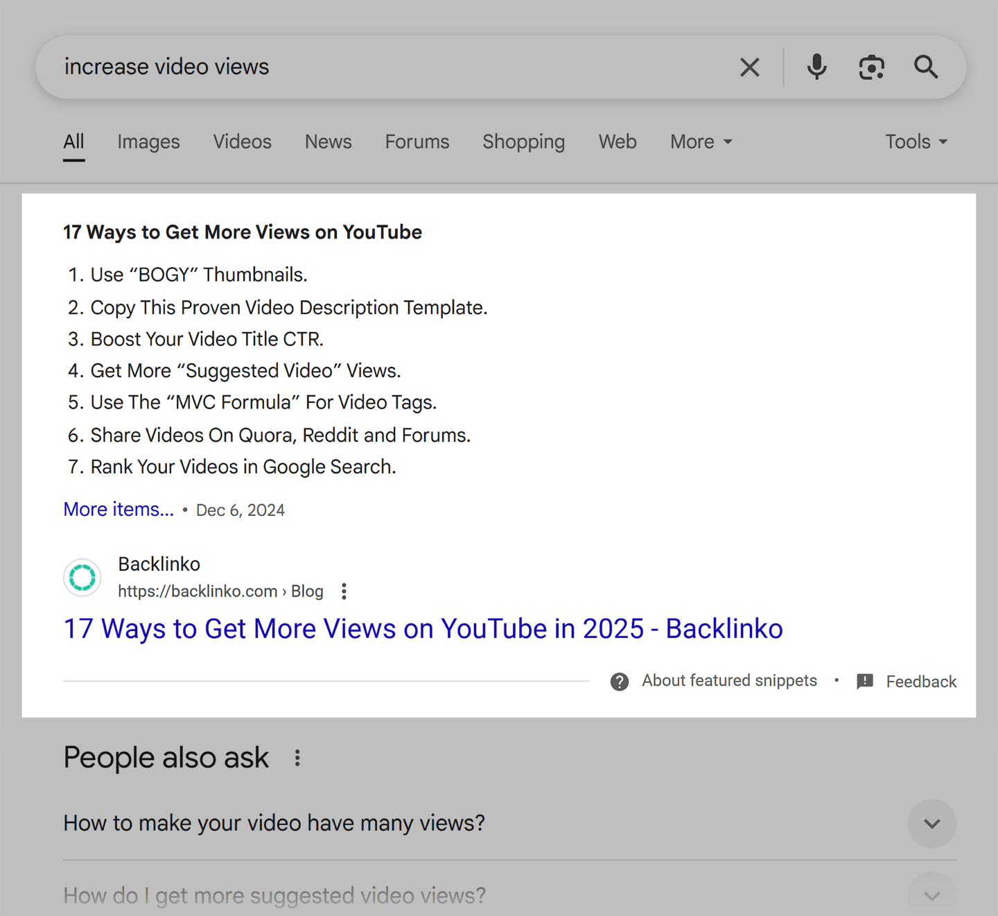Expand the More search filters dropdown
This screenshot has height=916, width=998.
(x=701, y=142)
